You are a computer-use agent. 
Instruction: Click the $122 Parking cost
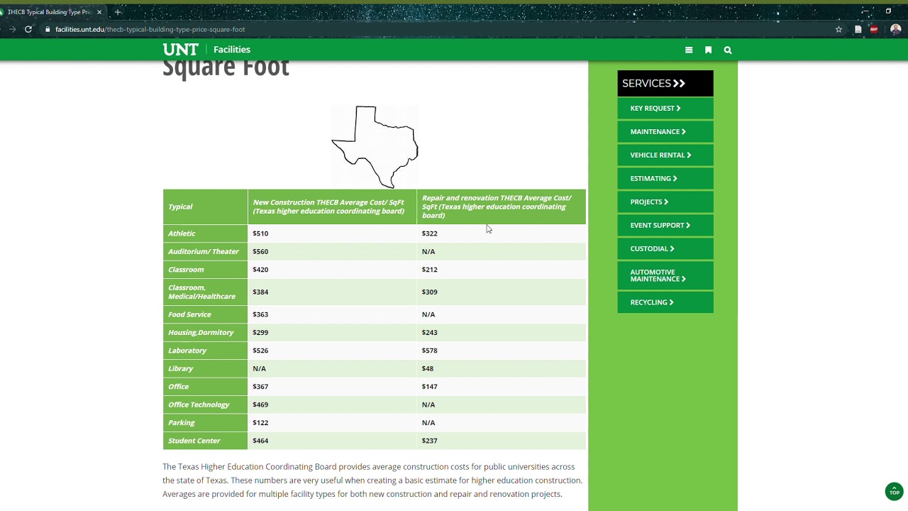(260, 422)
